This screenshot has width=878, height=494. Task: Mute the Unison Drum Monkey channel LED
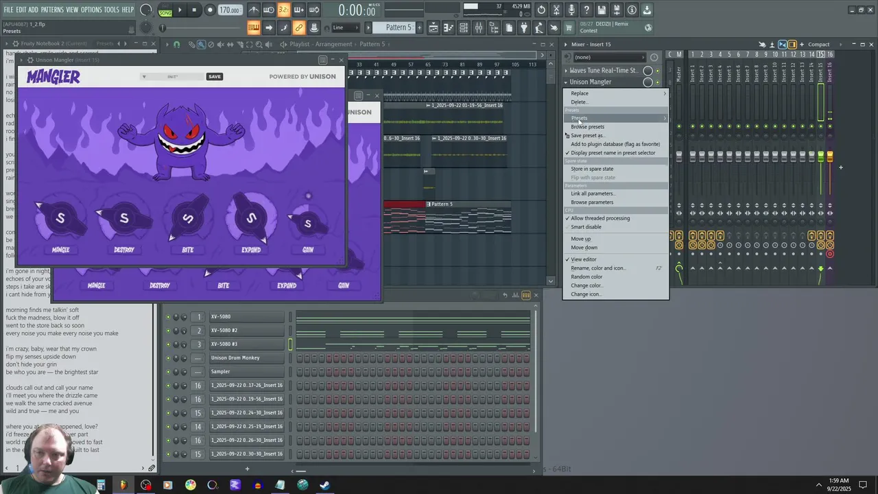point(168,358)
